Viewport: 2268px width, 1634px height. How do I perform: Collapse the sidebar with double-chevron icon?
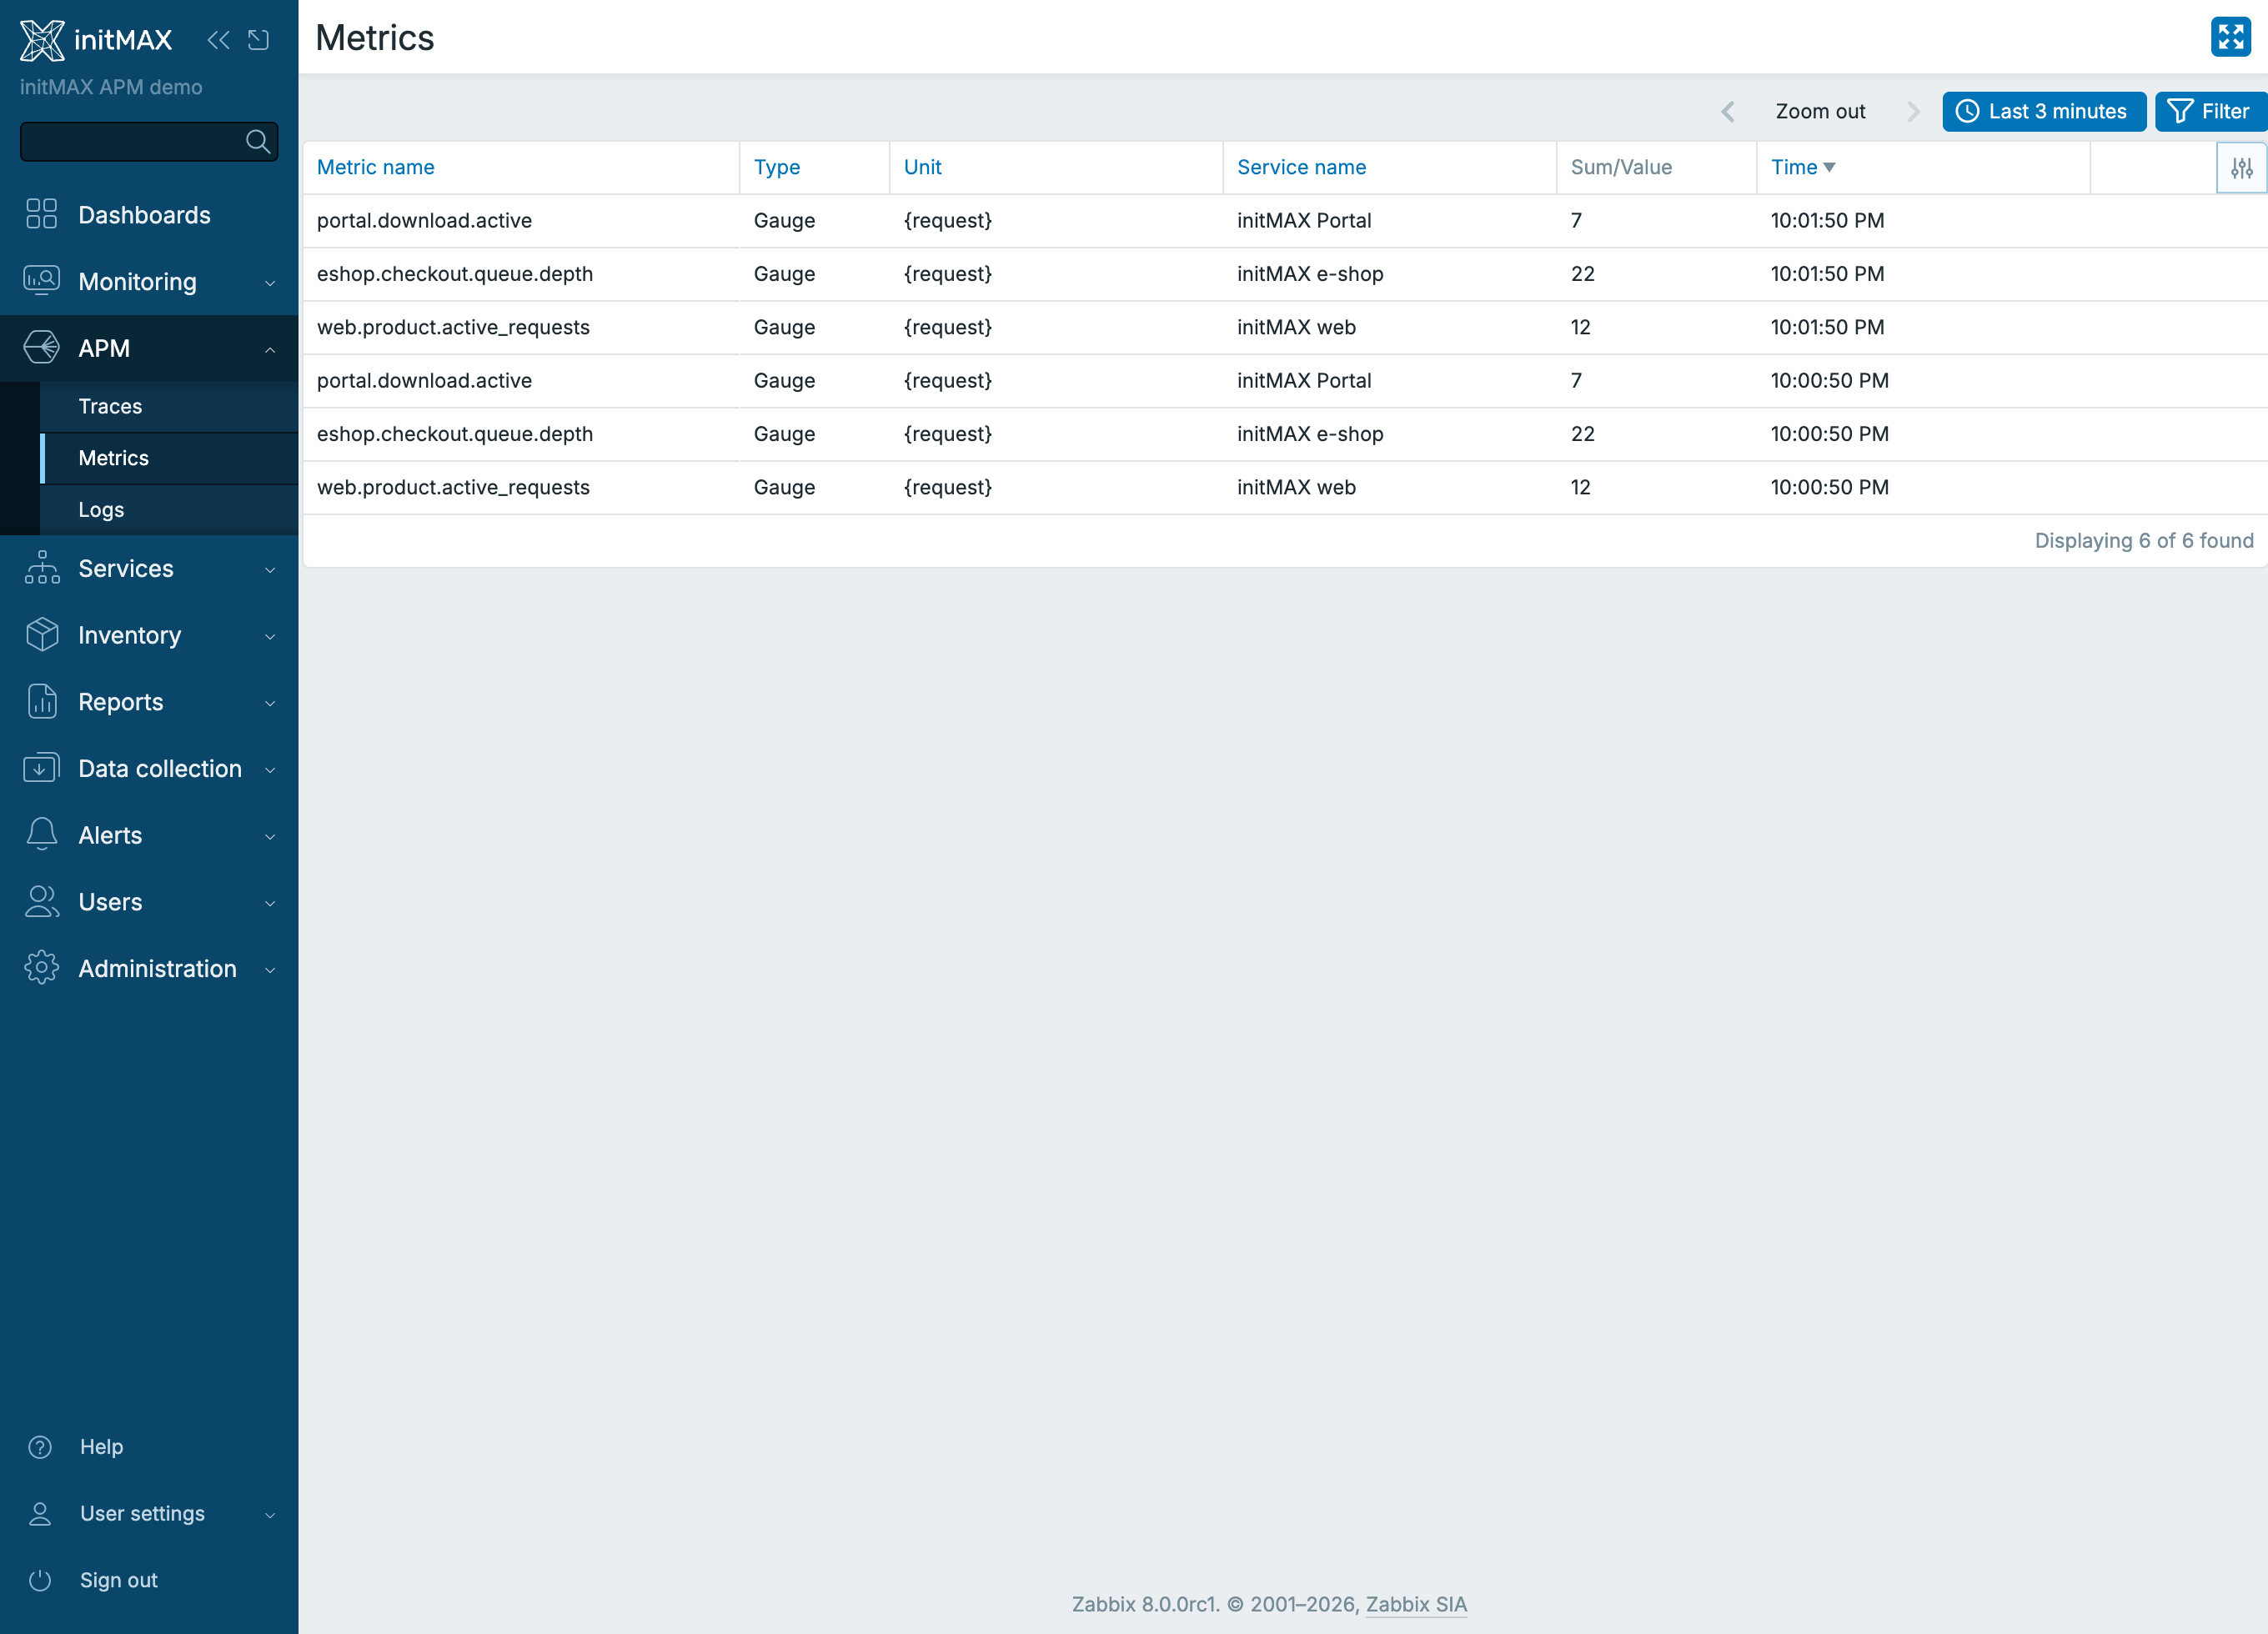[x=218, y=40]
